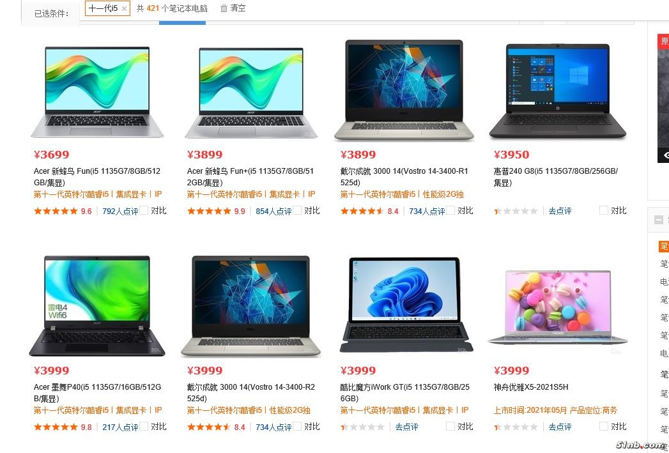Open the Acer 墨舞P40 product title link
Image resolution: width=669 pixels, height=453 pixels.
97,392
